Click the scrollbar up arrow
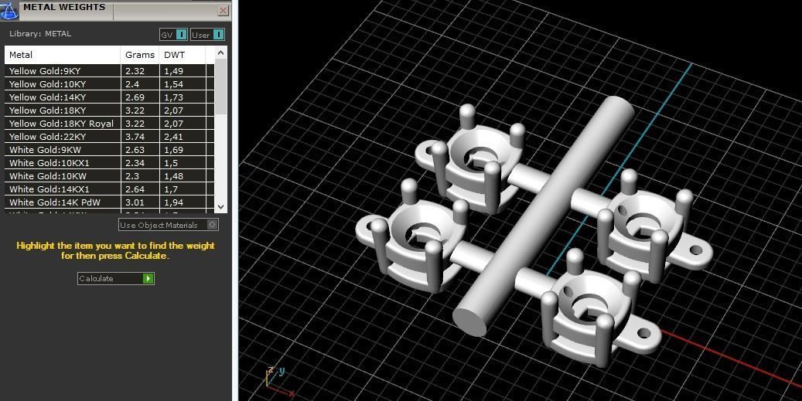Screen dimensions: 802x401 [220, 53]
